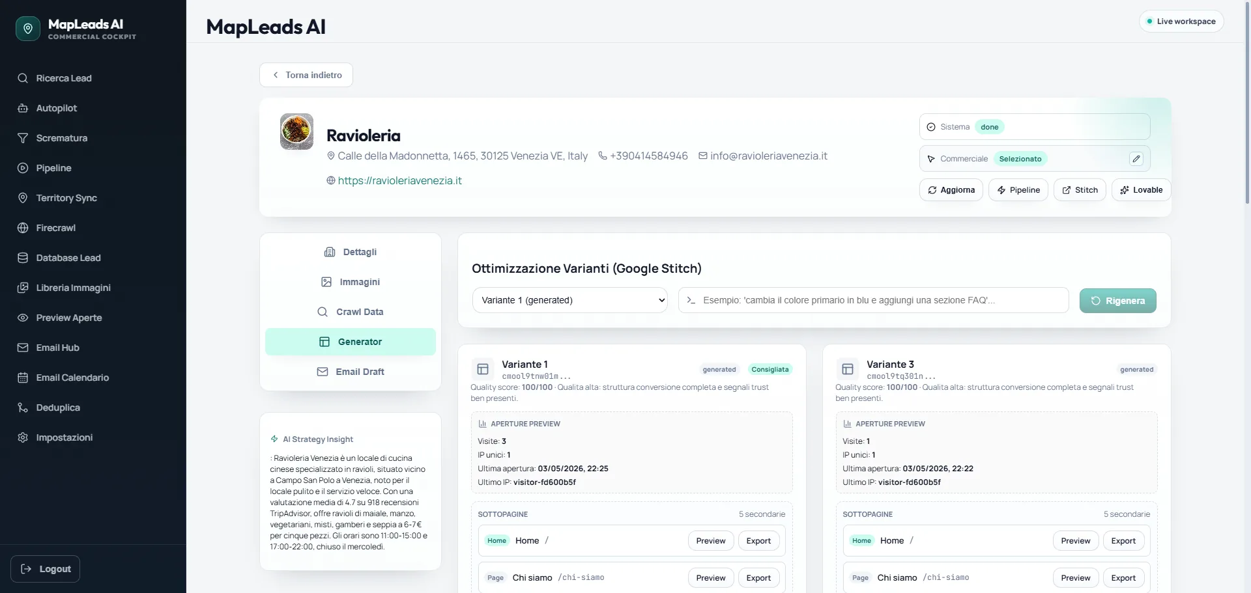Click the Email Calendario calendar icon
This screenshot has width=1251, height=593.
tap(23, 378)
